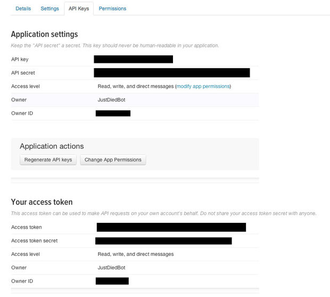Click the redacted Access token value
The height and width of the screenshot is (297, 330).
[171, 227]
